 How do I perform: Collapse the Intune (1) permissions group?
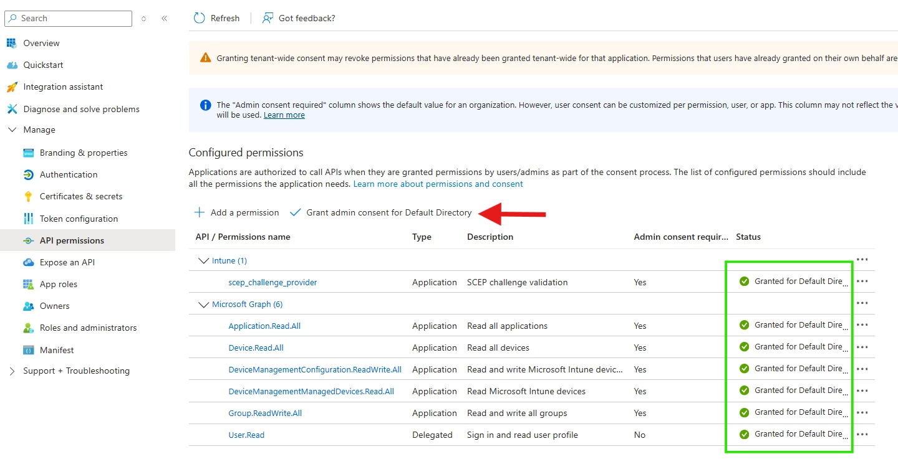[x=203, y=261]
